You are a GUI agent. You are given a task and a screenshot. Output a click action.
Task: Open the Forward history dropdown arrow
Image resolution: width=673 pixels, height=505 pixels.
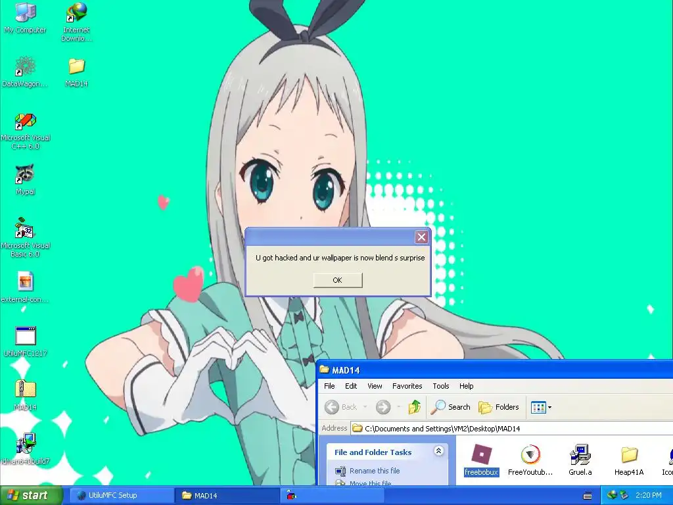click(x=399, y=406)
